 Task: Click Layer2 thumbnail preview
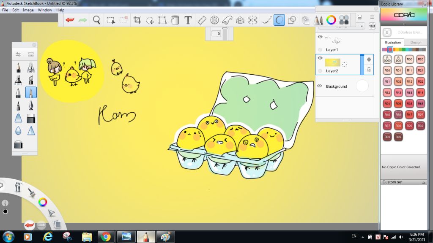click(x=332, y=62)
